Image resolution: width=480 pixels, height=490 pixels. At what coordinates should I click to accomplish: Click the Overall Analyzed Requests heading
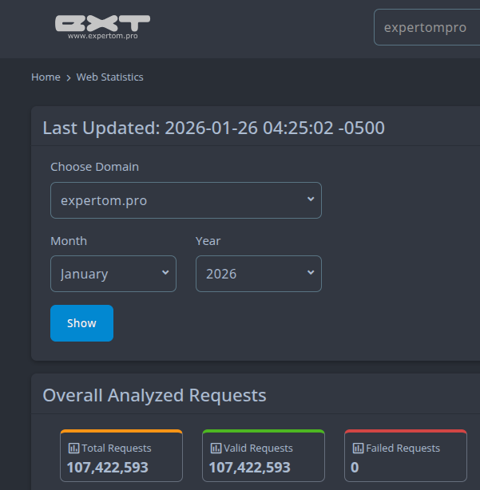(154, 395)
